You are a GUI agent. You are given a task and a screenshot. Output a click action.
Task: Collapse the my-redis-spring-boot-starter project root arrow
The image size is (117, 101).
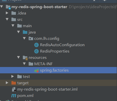[x=2, y=7]
